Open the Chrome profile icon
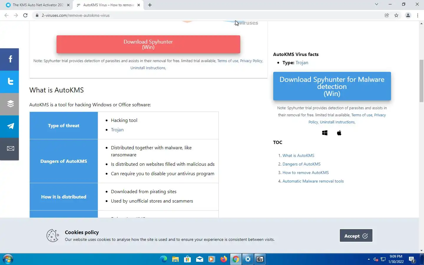 (x=408, y=15)
